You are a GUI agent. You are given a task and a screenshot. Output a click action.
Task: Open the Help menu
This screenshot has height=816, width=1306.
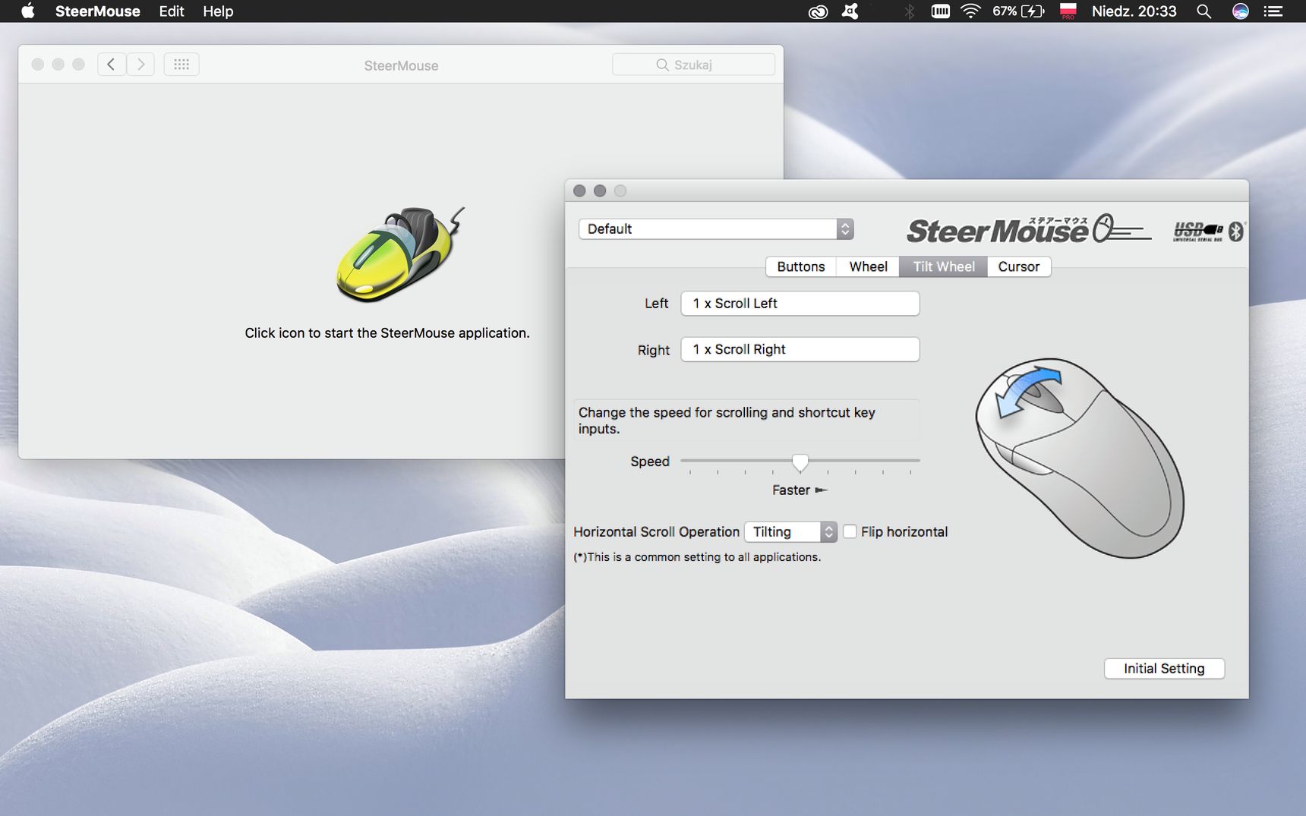coord(218,11)
